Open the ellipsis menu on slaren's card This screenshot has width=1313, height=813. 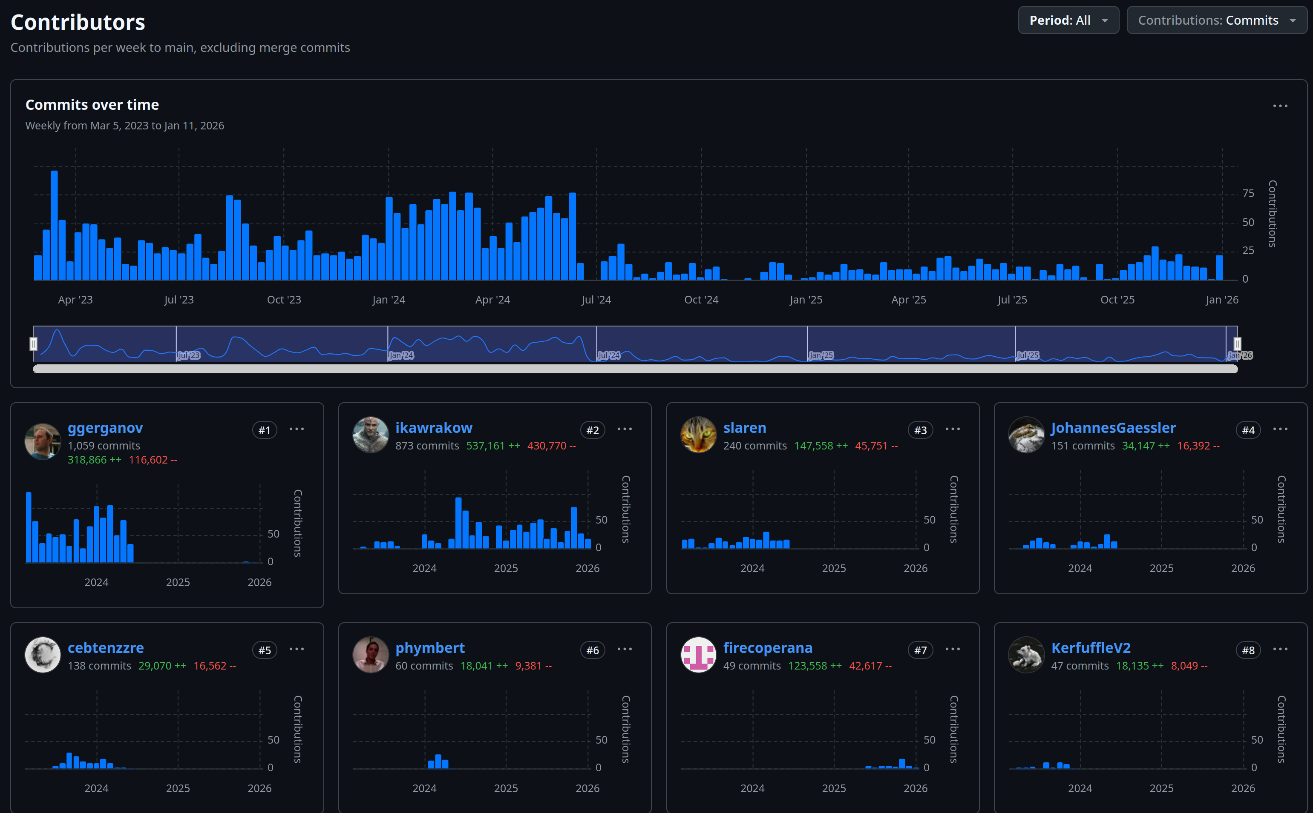[x=953, y=429]
